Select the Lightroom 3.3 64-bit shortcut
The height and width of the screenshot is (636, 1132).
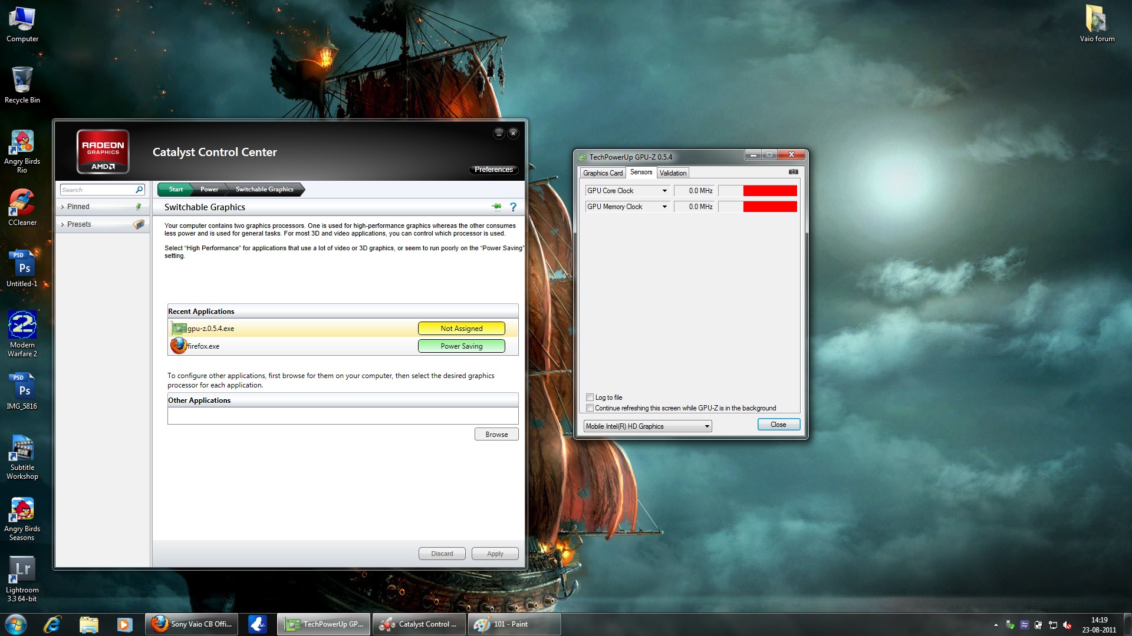pos(22,580)
